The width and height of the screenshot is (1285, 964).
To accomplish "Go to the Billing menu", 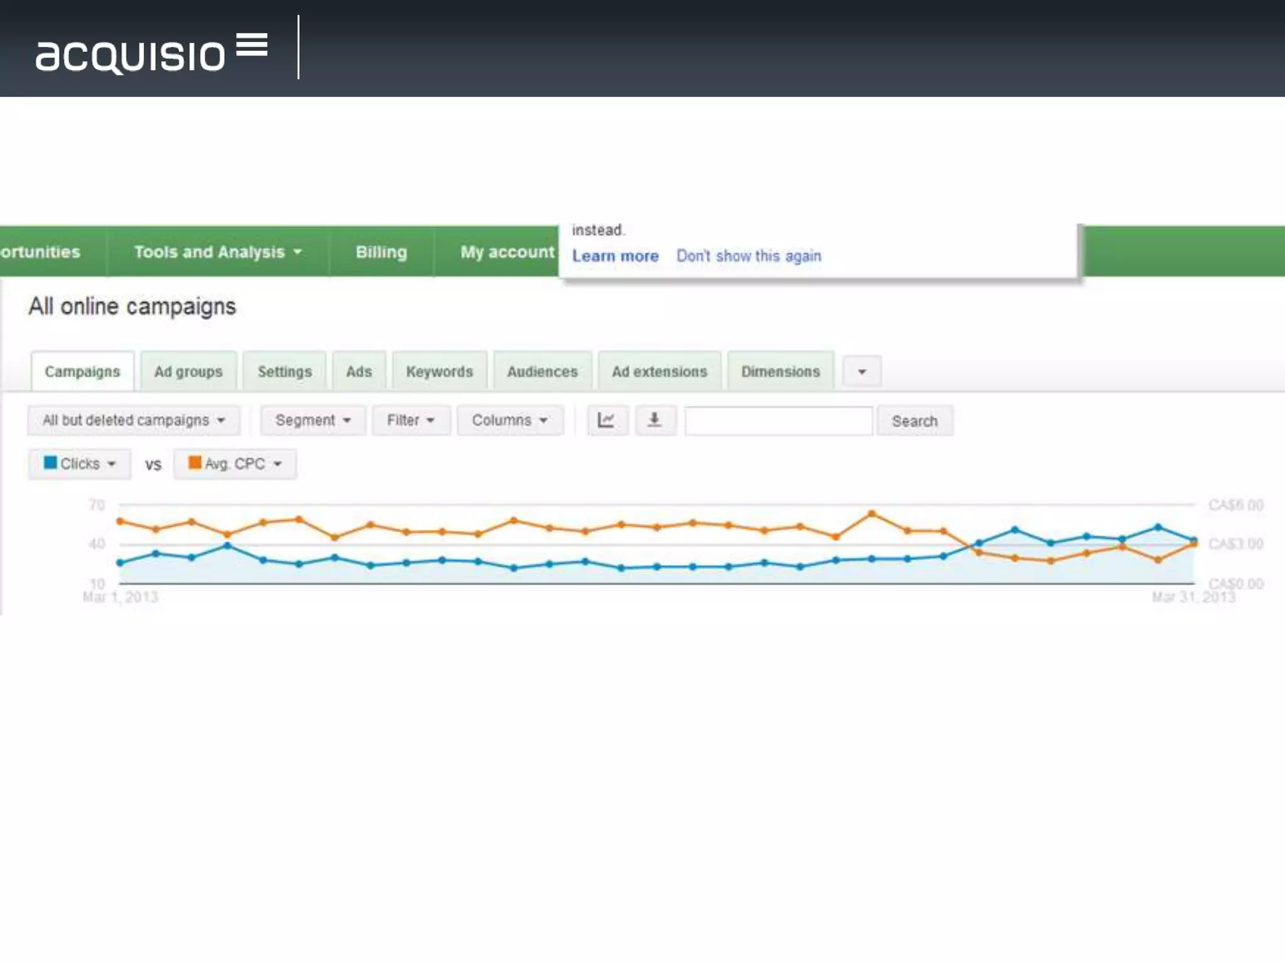I will [x=381, y=252].
